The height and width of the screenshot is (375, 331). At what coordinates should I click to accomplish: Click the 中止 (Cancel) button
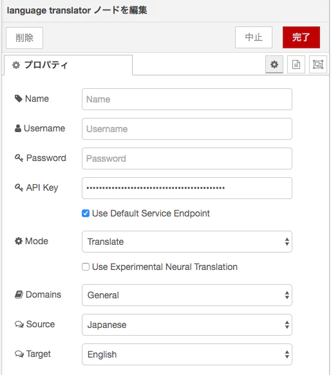tap(254, 37)
